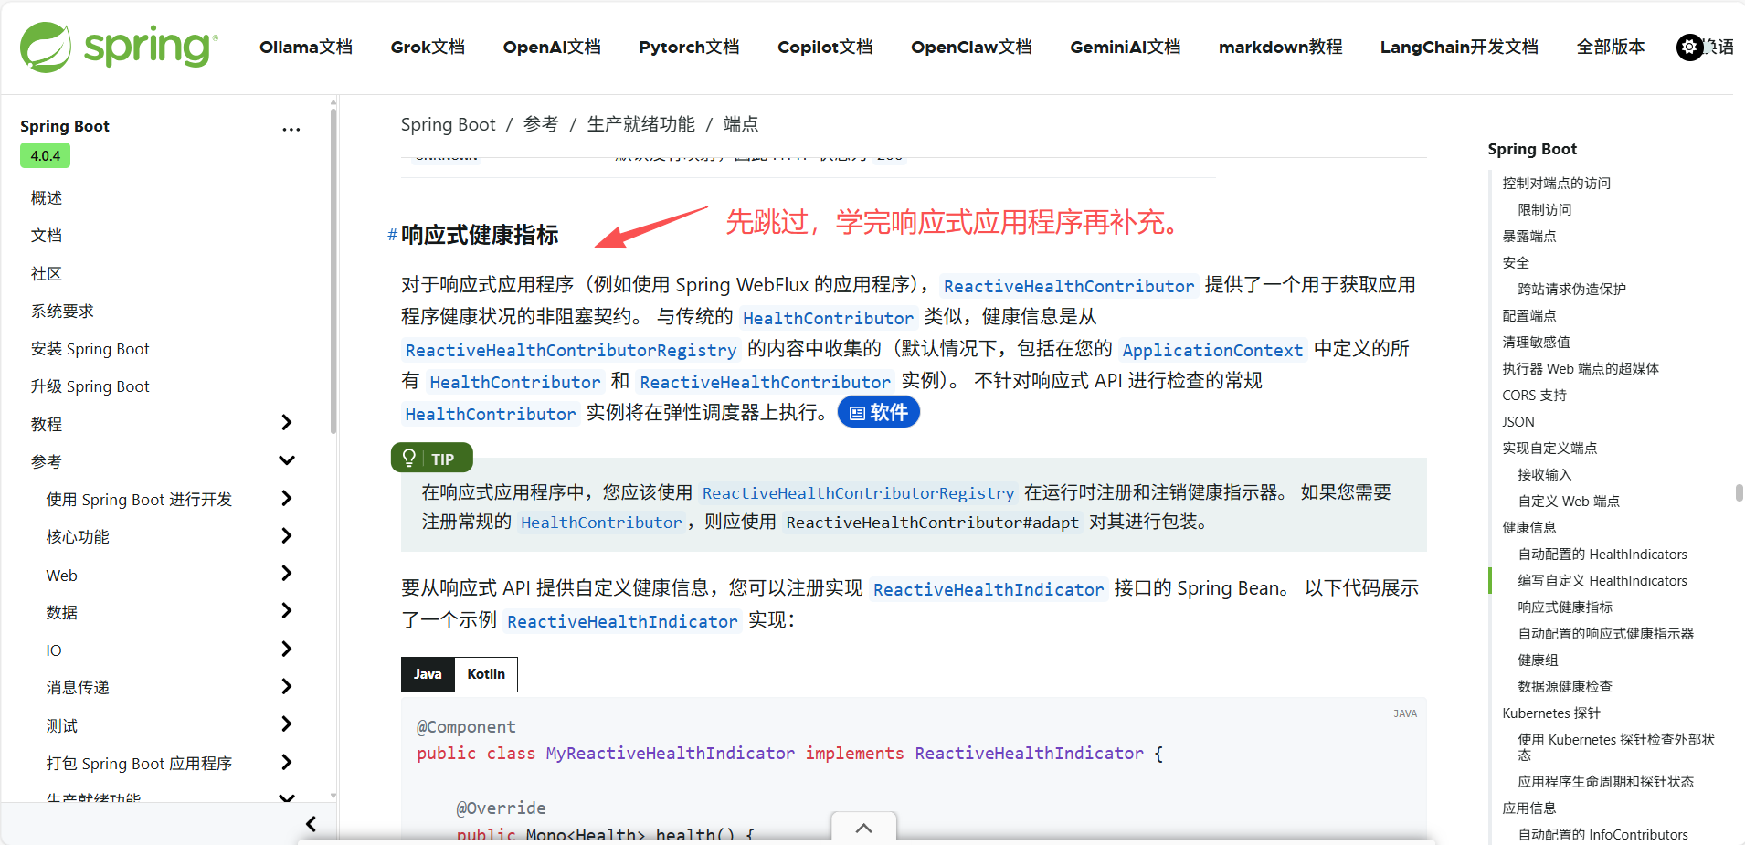Click the # anchor of 响应式健康指标 heading
The width and height of the screenshot is (1745, 845).
click(x=392, y=235)
